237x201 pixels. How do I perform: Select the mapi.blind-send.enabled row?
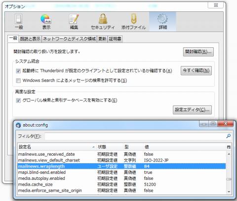point(121,172)
